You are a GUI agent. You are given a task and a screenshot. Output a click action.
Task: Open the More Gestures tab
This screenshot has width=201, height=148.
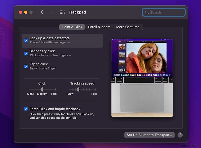(128, 27)
